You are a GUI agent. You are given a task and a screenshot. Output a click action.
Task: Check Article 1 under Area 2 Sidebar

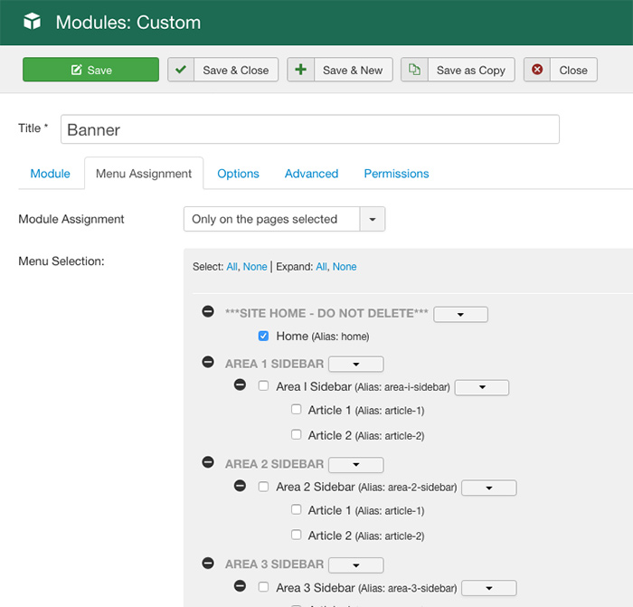coord(297,509)
